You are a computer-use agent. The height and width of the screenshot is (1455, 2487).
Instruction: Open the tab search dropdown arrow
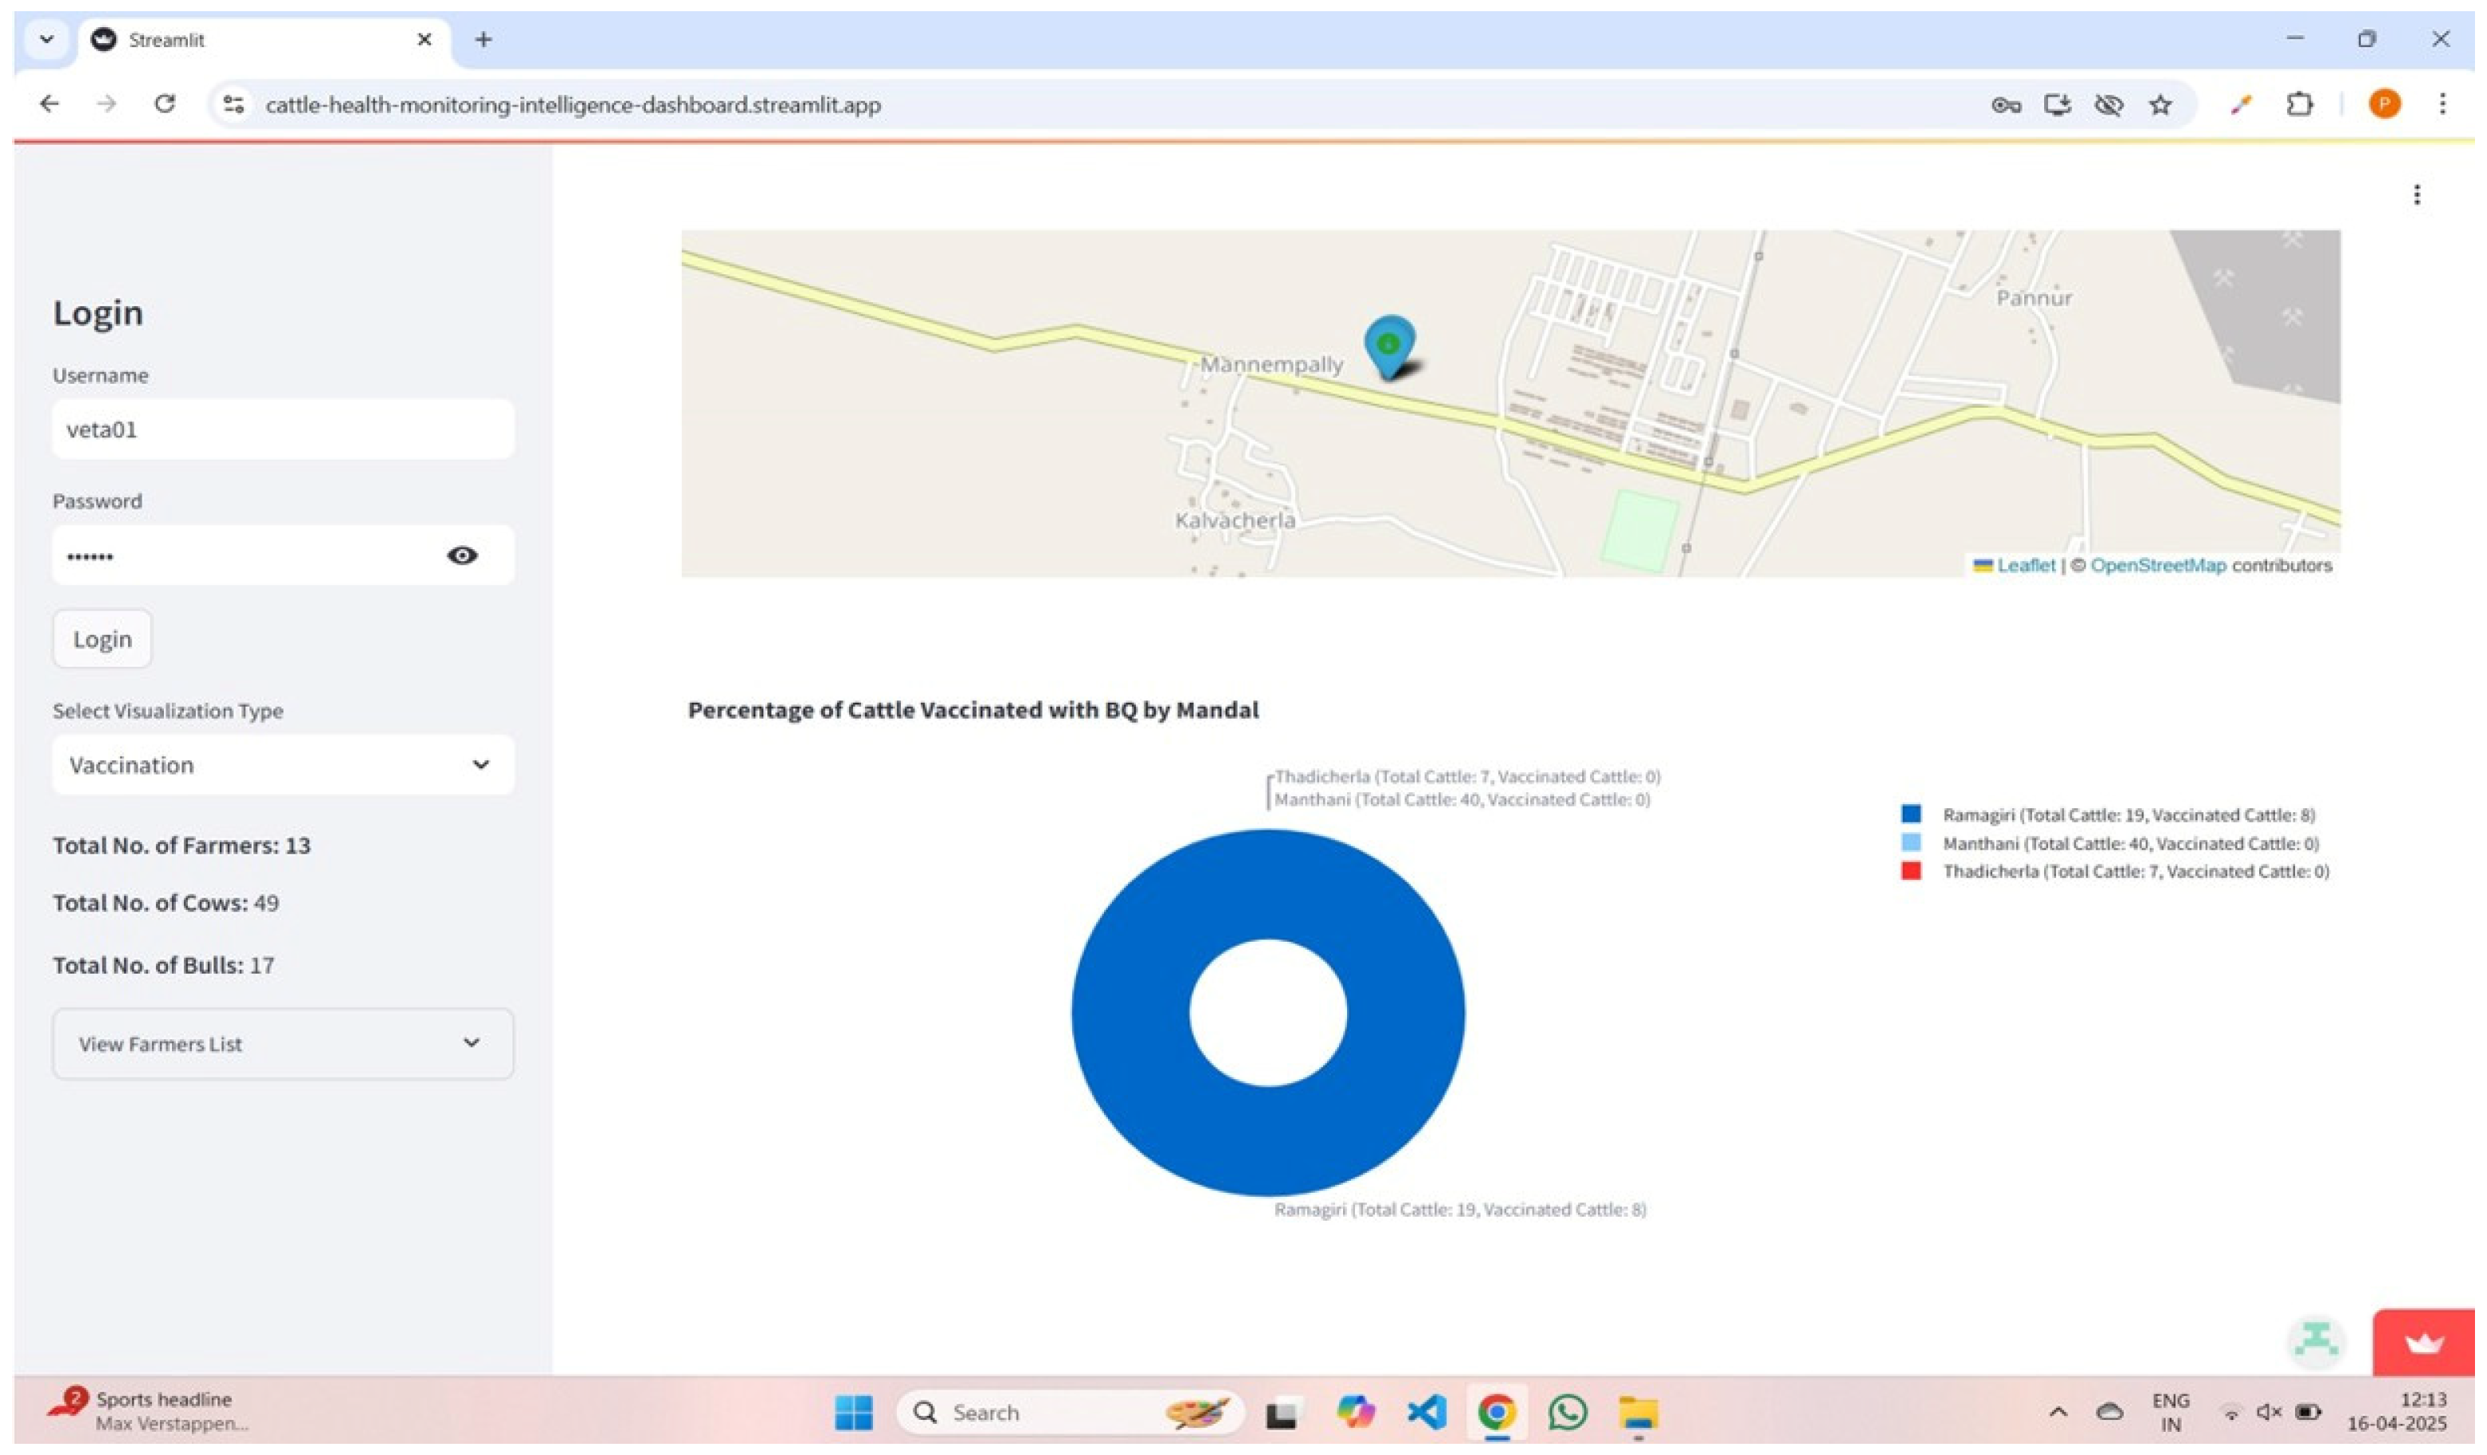[x=46, y=39]
